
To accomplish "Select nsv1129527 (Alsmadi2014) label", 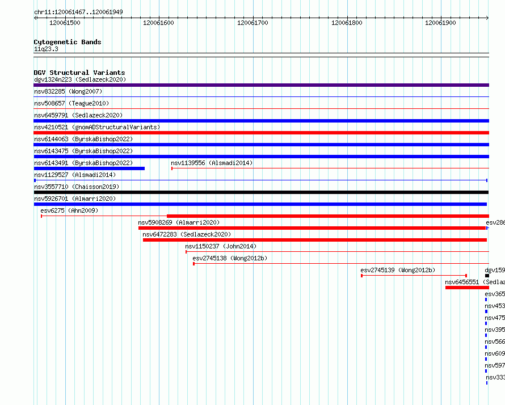I will click(x=75, y=175).
